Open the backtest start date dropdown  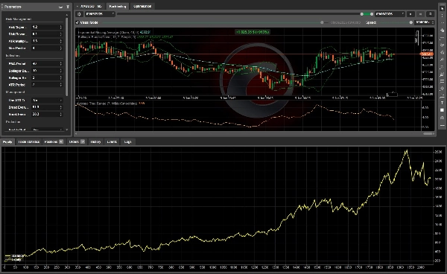(x=100, y=14)
